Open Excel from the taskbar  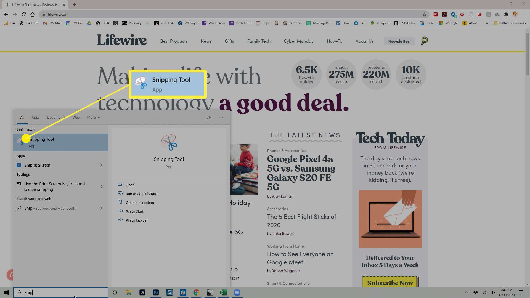pyautogui.click(x=224, y=292)
